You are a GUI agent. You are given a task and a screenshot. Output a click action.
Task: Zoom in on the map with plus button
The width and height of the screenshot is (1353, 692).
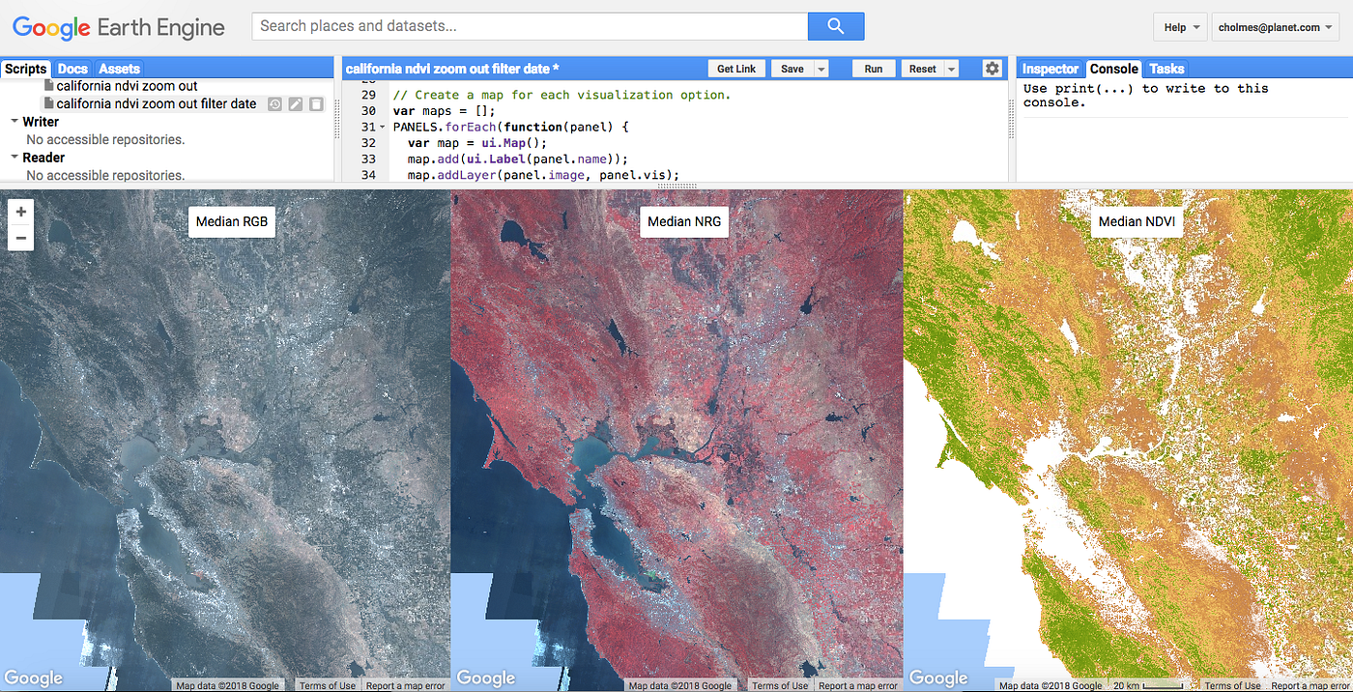tap(21, 212)
